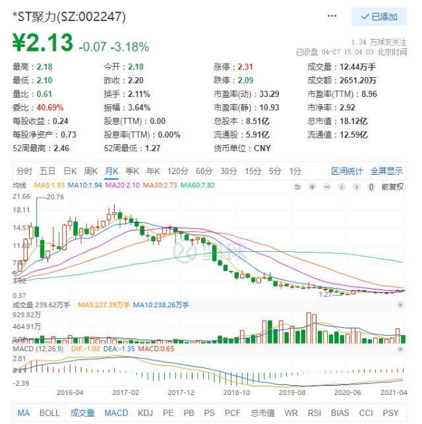Switch to the 5分 chart tab
The image size is (422, 424).
(275, 171)
